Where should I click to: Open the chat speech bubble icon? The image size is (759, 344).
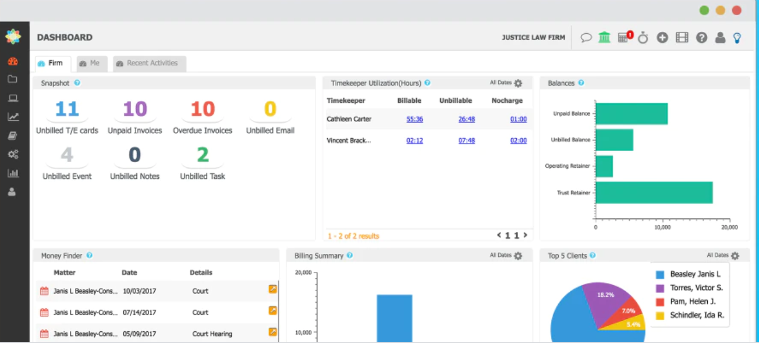pyautogui.click(x=586, y=38)
